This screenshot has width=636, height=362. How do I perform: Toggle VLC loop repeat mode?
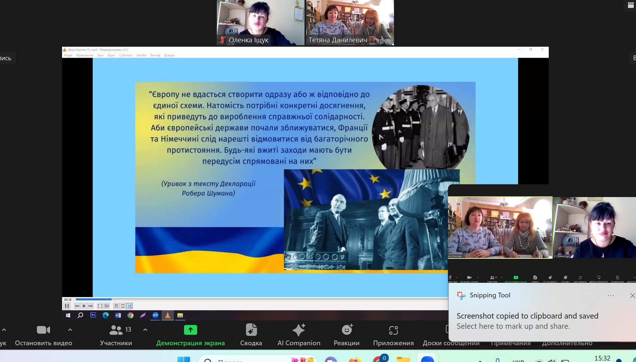click(x=123, y=306)
